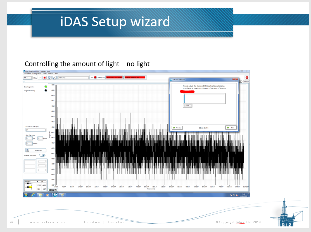Screen dimensions: 311x232
Task: Click the Measuring status text field
Action: (73, 78)
